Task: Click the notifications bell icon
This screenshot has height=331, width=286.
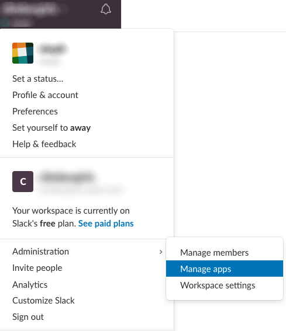Action: [105, 9]
